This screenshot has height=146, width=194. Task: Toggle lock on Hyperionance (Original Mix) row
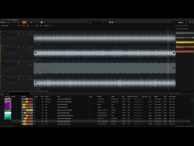tap(42, 118)
